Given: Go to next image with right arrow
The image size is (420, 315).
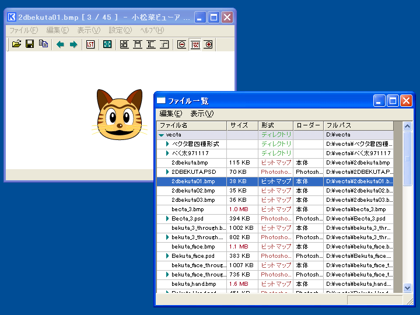Looking at the screenshot, I should (x=73, y=44).
